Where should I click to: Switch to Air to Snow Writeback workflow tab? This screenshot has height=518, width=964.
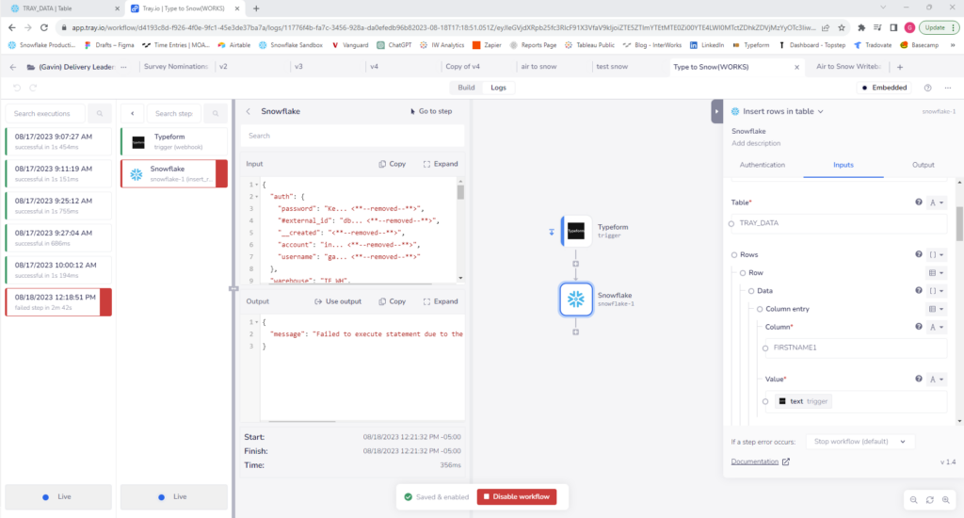(x=848, y=67)
